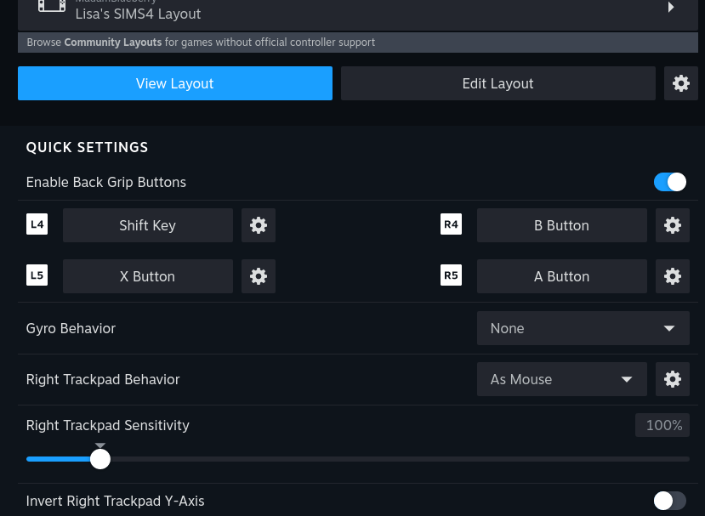The width and height of the screenshot is (705, 516).
Task: Open gear settings for R5 A Button
Action: [x=672, y=276]
